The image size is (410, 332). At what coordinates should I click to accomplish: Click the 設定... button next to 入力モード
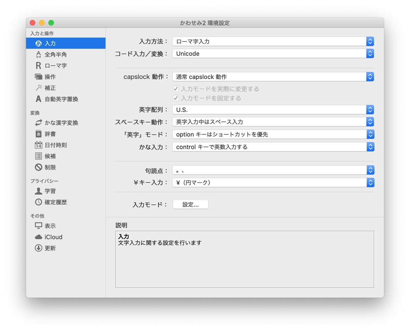coord(190,204)
